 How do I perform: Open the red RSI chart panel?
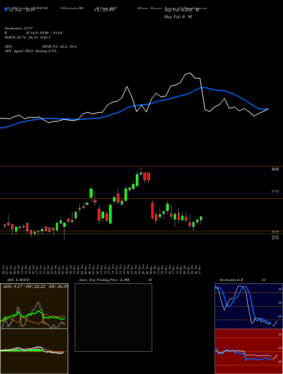click(249, 351)
